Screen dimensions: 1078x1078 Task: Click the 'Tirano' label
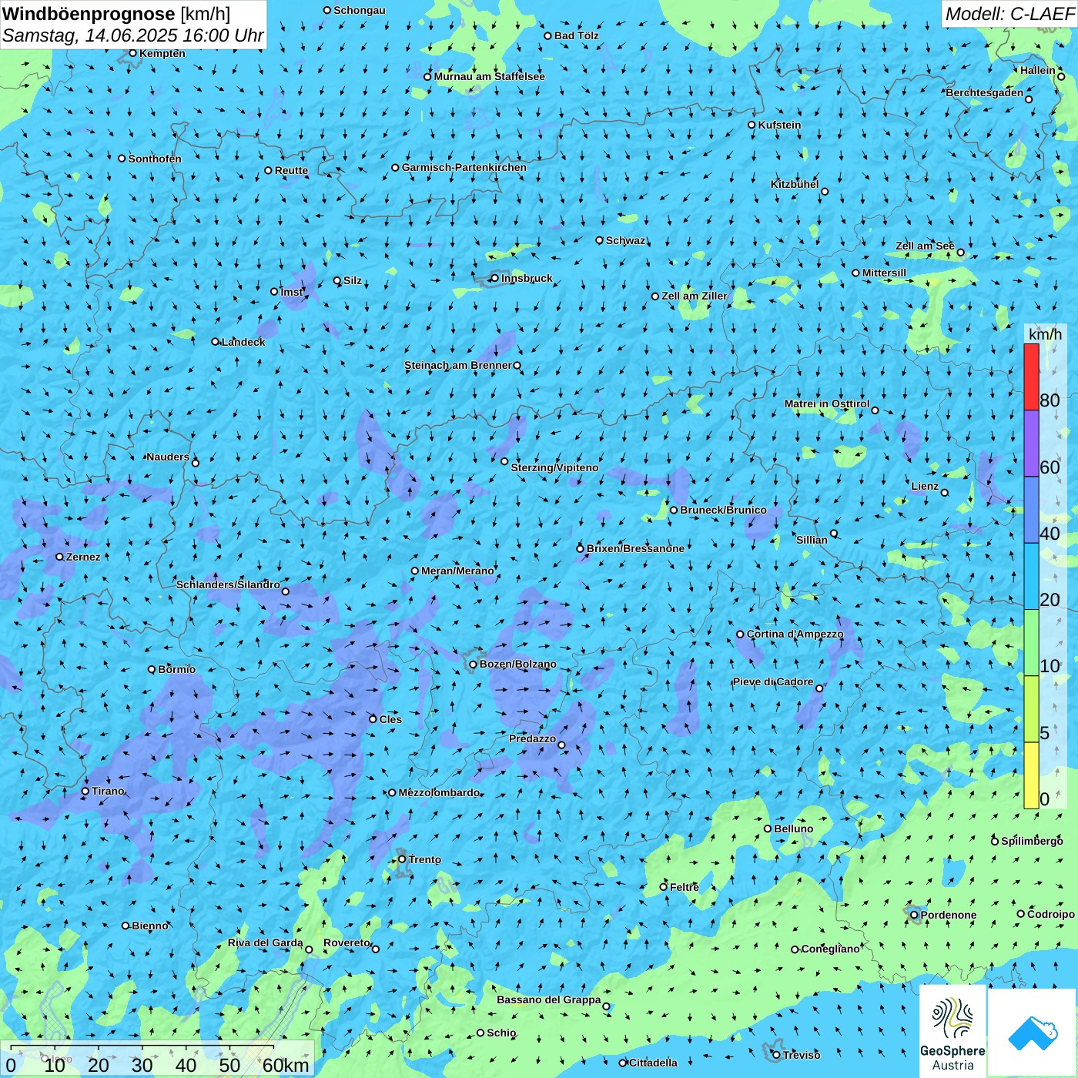[x=108, y=791]
